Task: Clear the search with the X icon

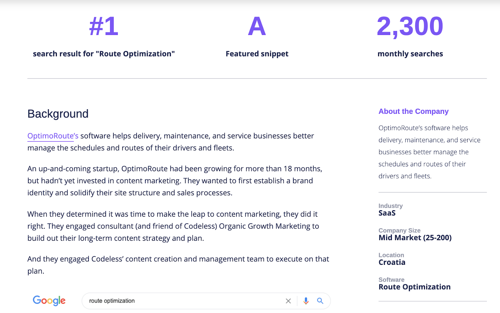Action: (x=288, y=301)
